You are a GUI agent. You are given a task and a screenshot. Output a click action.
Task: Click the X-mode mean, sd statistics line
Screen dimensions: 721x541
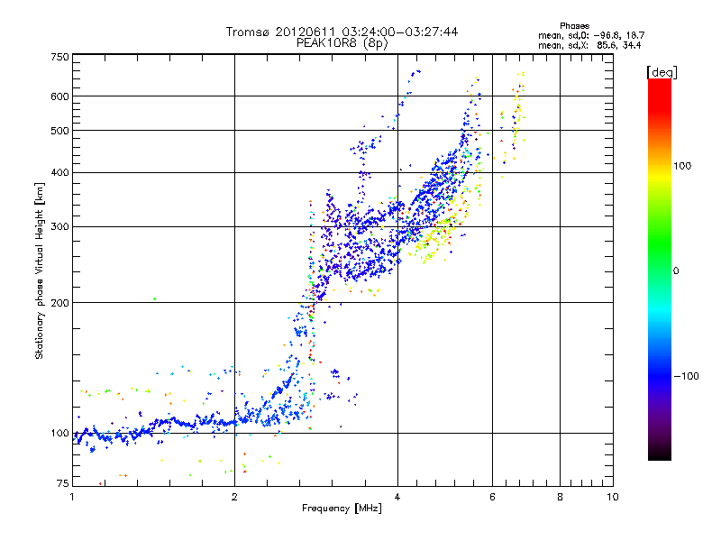coord(590,44)
